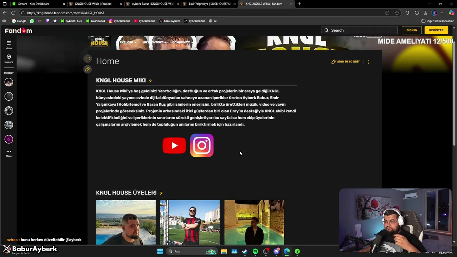Image resolution: width=457 pixels, height=257 pixels.
Task: Toggle the fullscreen expand content icon
Action: point(87,59)
